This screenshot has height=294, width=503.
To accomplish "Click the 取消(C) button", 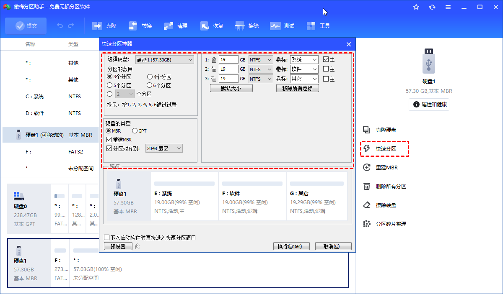I will click(x=333, y=246).
